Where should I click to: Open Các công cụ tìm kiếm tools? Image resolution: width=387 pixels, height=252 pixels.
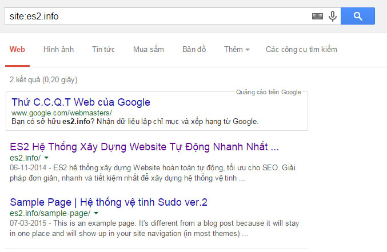click(x=301, y=49)
